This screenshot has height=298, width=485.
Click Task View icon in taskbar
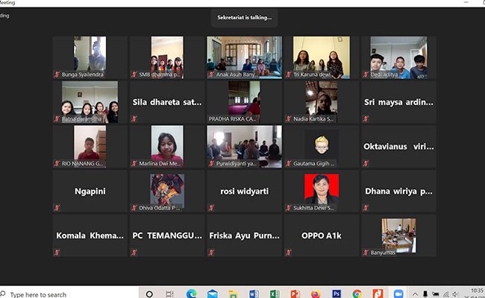169,294
